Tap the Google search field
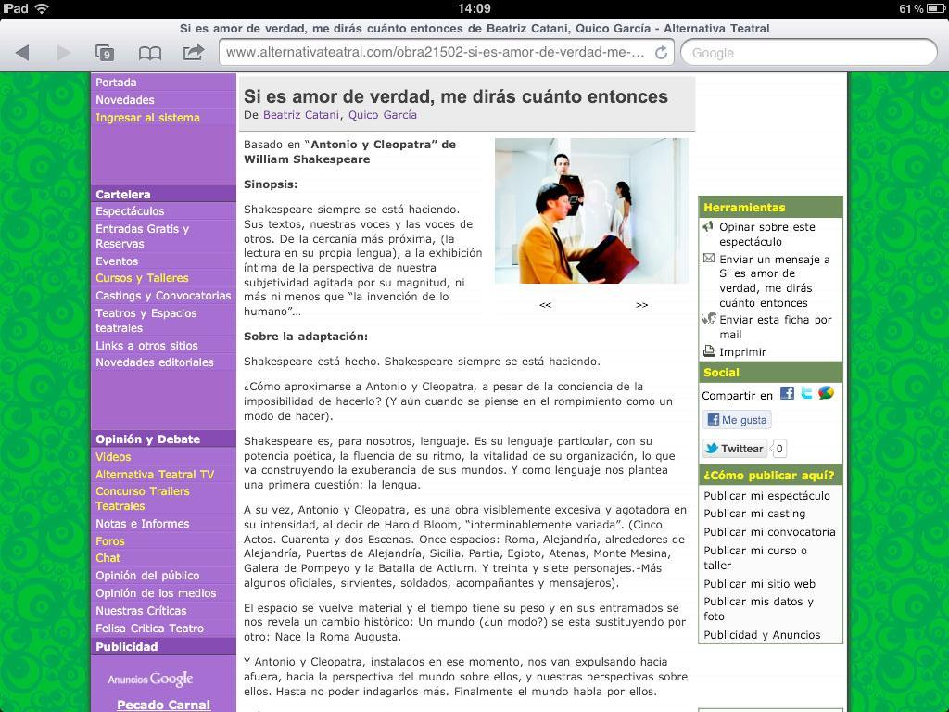949x712 pixels. [808, 53]
